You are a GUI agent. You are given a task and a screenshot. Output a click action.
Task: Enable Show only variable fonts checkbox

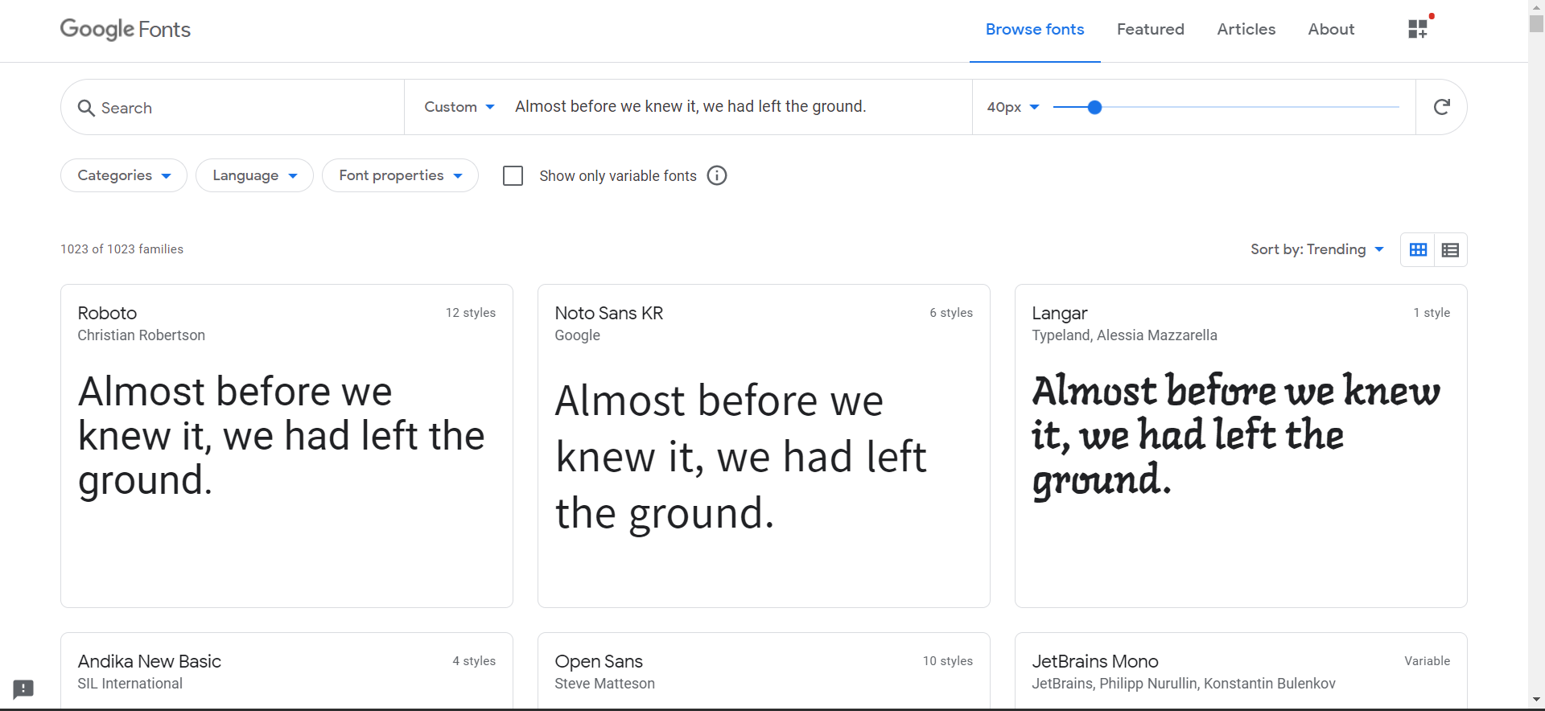point(513,175)
